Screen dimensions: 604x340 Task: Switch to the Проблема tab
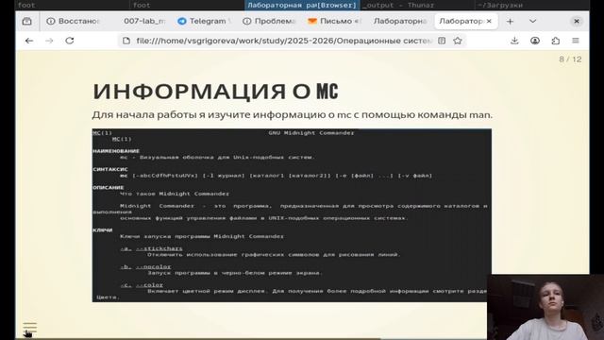coord(270,21)
